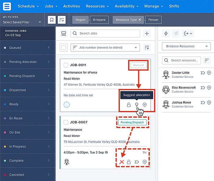
Task: Click the Suggest allocation lightbulb icon on JOB-0011
Action: pos(137,105)
